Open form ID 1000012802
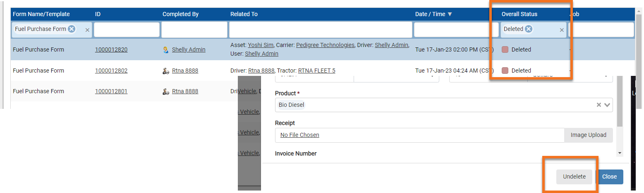The height and width of the screenshot is (193, 644). coord(111,71)
